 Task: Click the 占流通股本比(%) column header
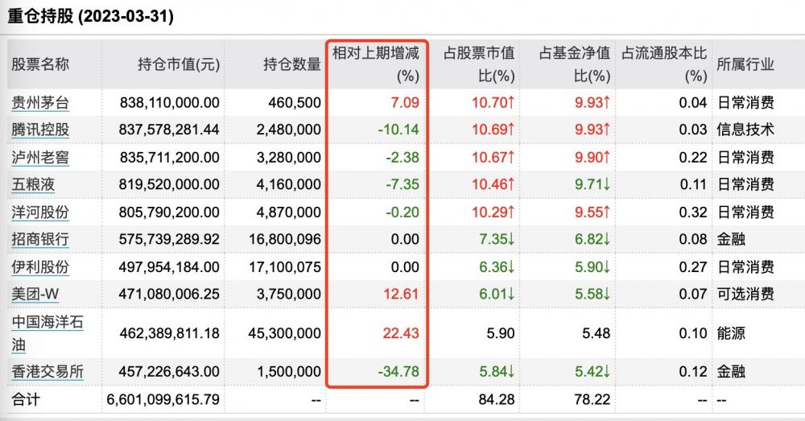(664, 64)
